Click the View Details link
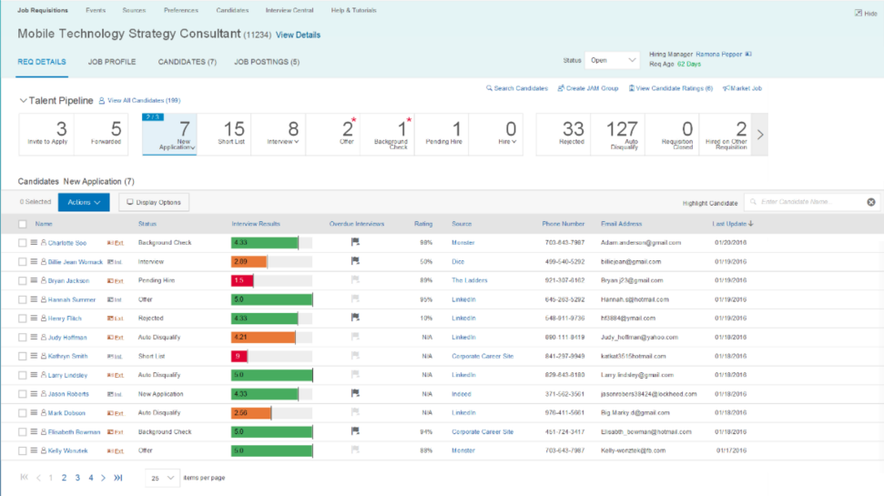Image resolution: width=884 pixels, height=496 pixels. pos(298,35)
